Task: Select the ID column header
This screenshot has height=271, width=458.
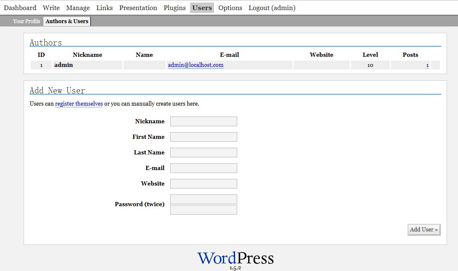Action: (x=41, y=55)
